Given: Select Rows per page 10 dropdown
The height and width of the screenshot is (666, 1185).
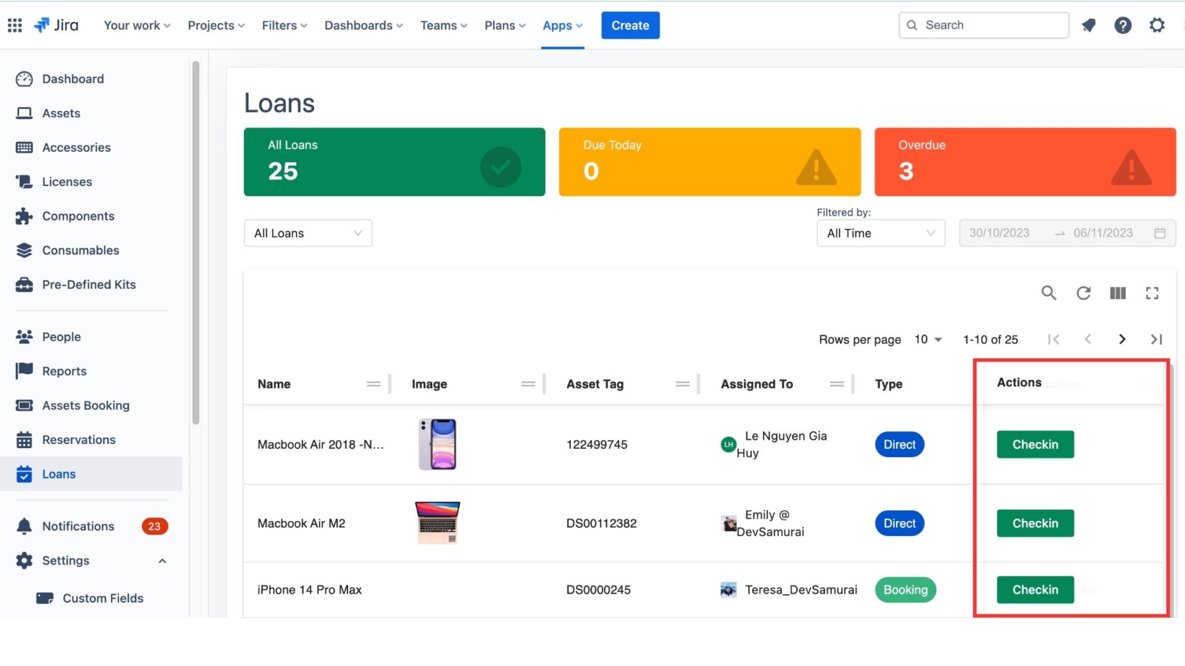Looking at the screenshot, I should click(928, 339).
